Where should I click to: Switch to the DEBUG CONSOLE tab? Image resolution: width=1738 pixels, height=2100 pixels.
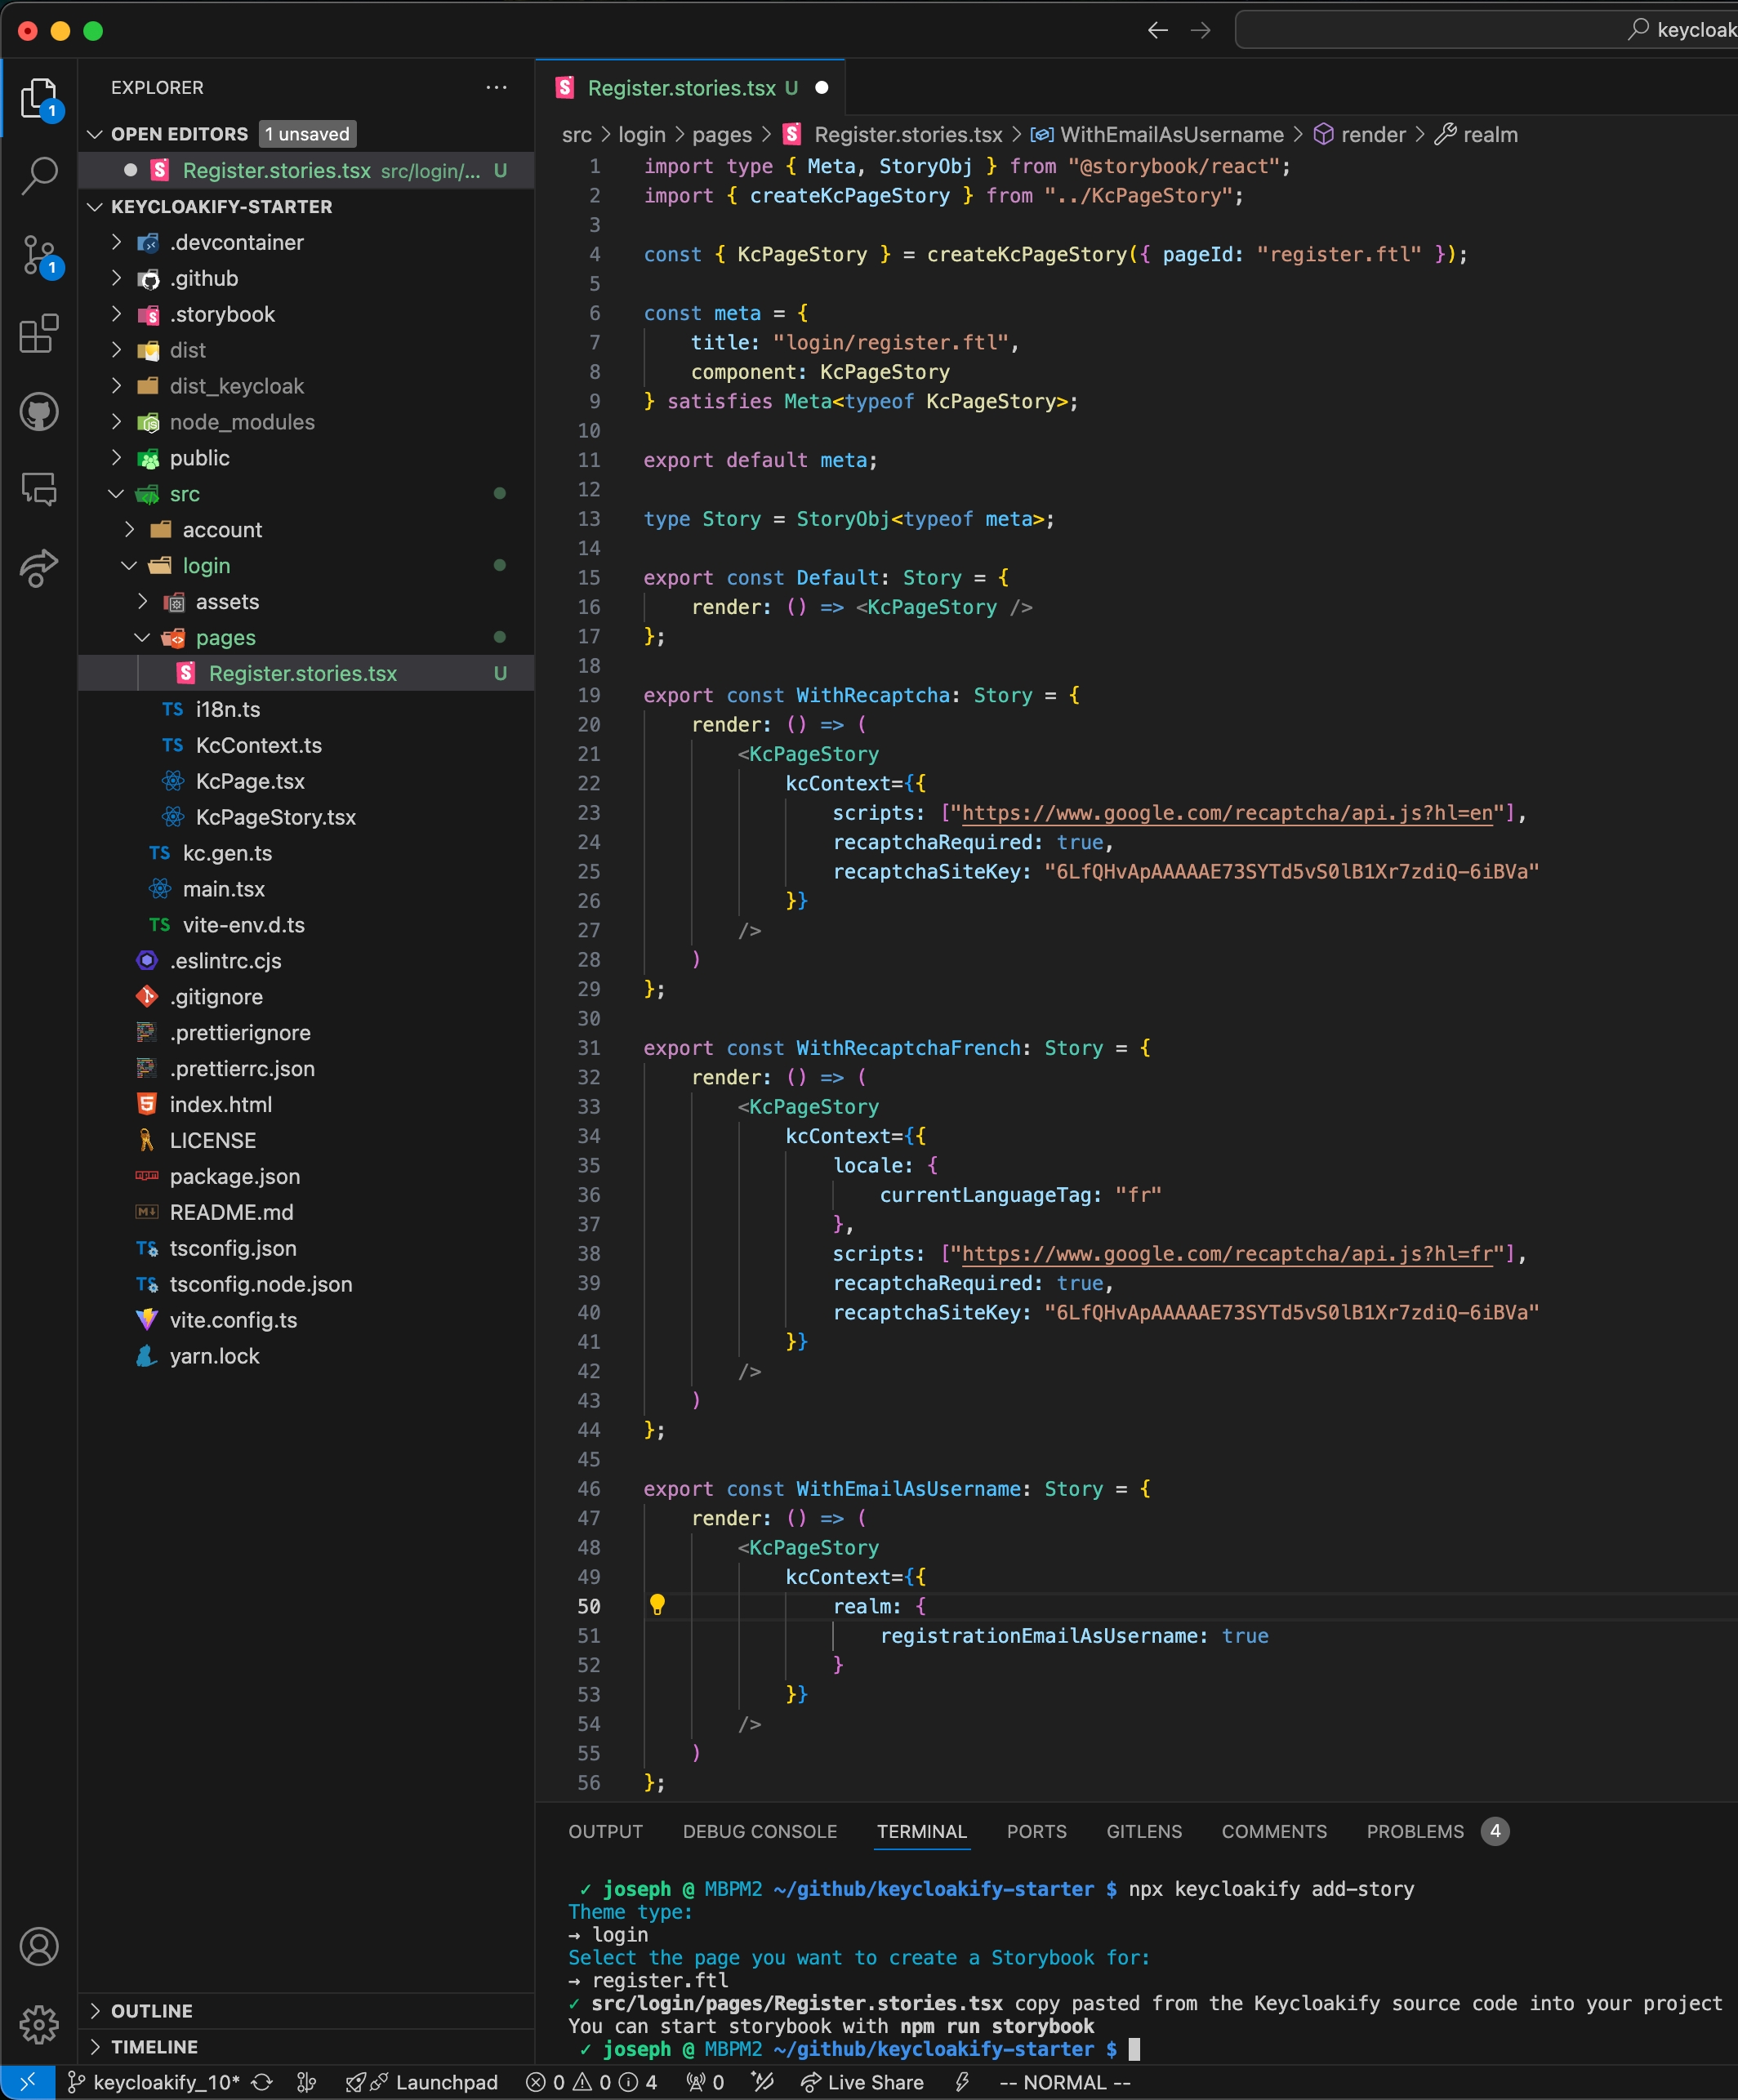coord(760,1831)
